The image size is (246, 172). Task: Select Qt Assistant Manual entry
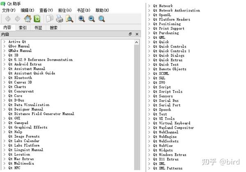pyautogui.click(x=27, y=69)
